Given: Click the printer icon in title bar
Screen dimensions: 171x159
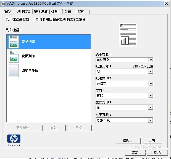Looking at the screenshot, I should tap(3, 4).
